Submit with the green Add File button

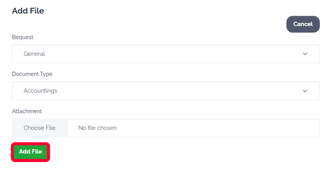[30, 152]
